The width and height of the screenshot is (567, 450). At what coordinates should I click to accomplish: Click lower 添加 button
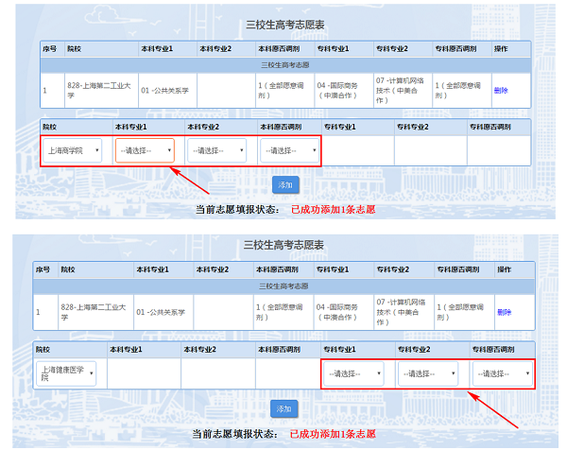click(283, 408)
